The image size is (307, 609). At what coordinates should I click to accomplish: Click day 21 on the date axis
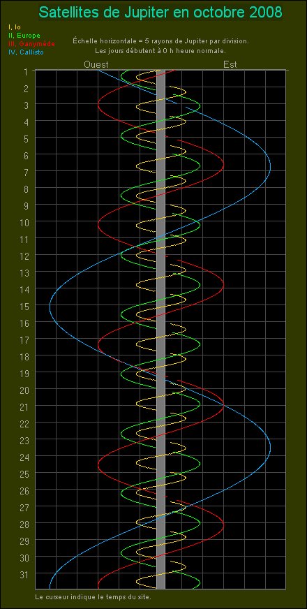click(x=24, y=406)
